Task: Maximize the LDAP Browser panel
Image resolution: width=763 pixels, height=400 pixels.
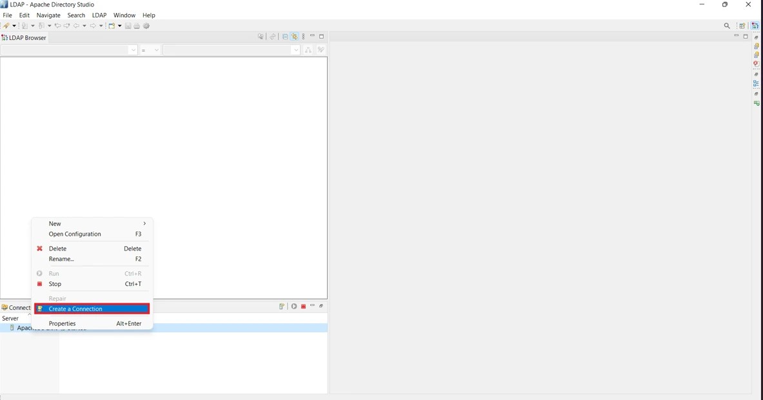Action: click(321, 37)
